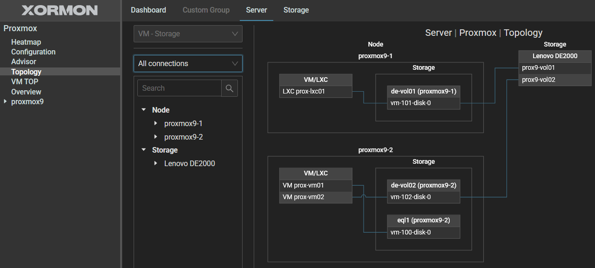Open the All connections dropdown
The image size is (595, 268).
pyautogui.click(x=188, y=64)
